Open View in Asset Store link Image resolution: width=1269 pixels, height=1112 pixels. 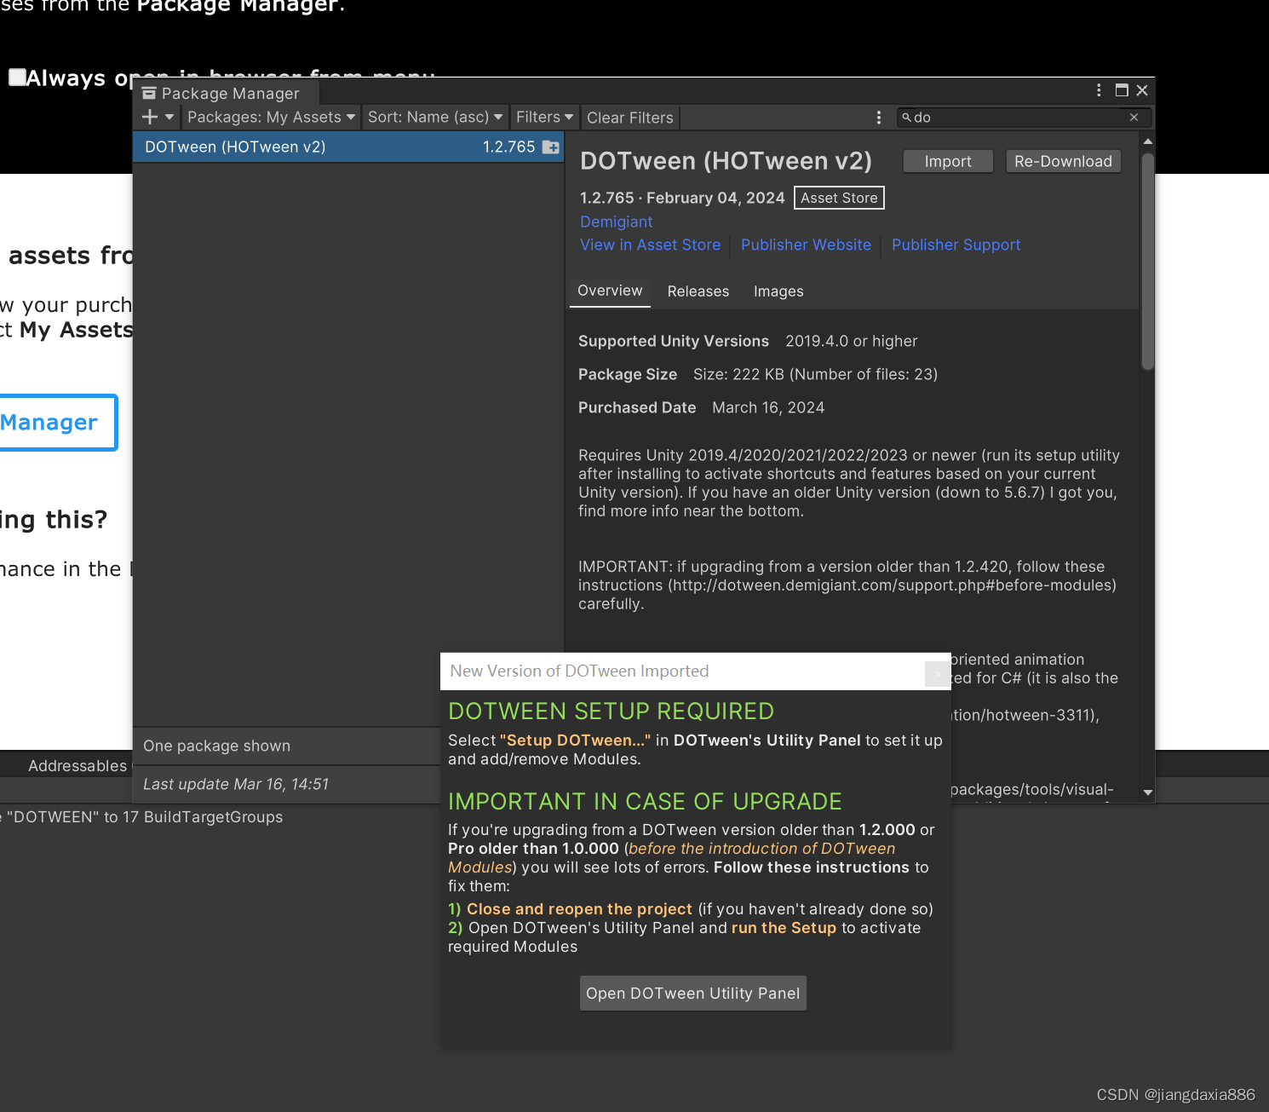(x=650, y=245)
